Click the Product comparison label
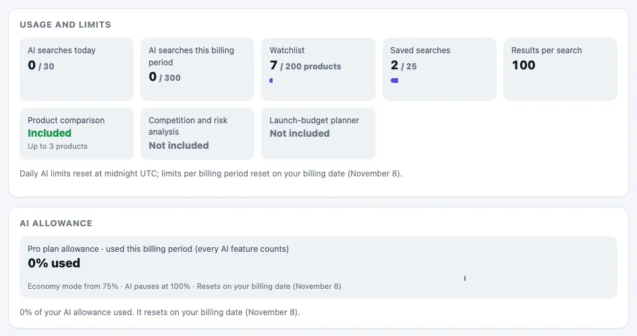The image size is (637, 336). 66,121
